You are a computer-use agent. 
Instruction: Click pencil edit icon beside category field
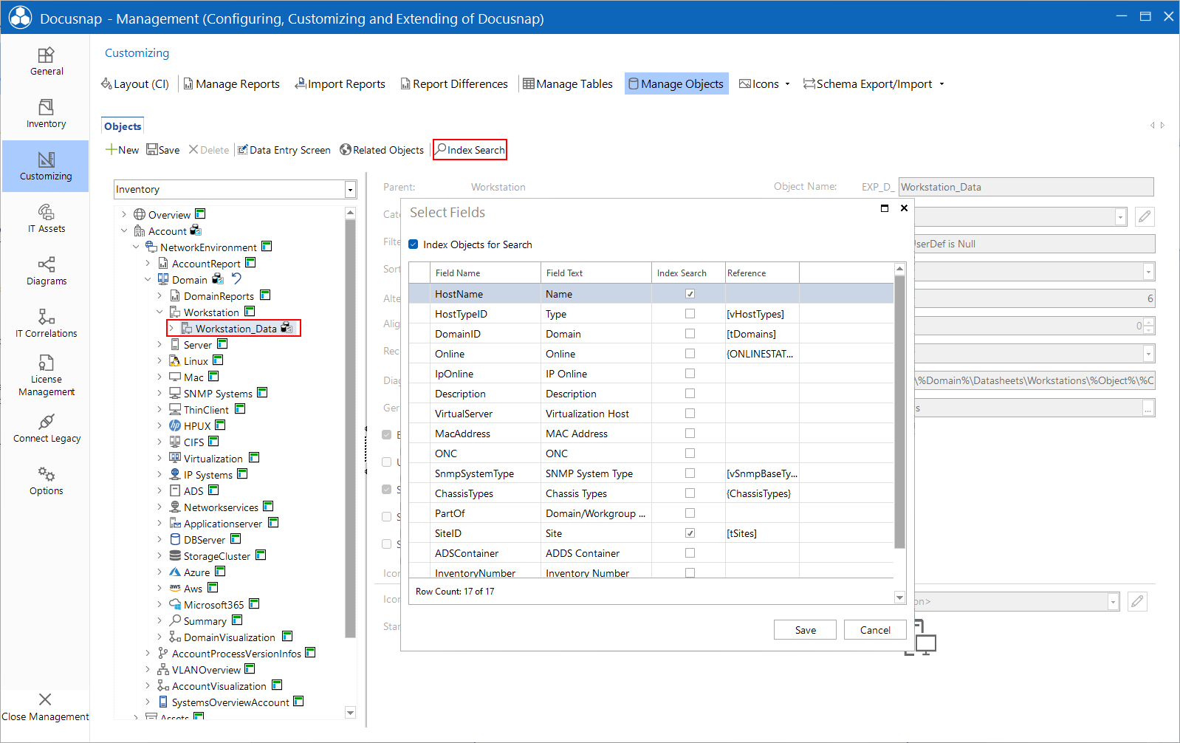[x=1145, y=216]
